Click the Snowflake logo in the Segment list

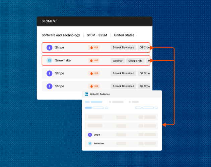pos(49,60)
